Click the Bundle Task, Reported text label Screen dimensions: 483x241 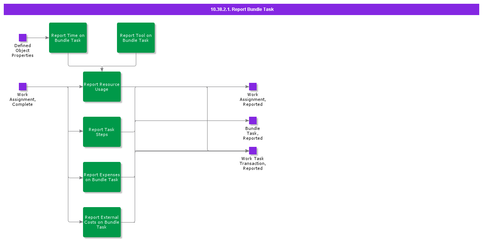(x=253, y=133)
